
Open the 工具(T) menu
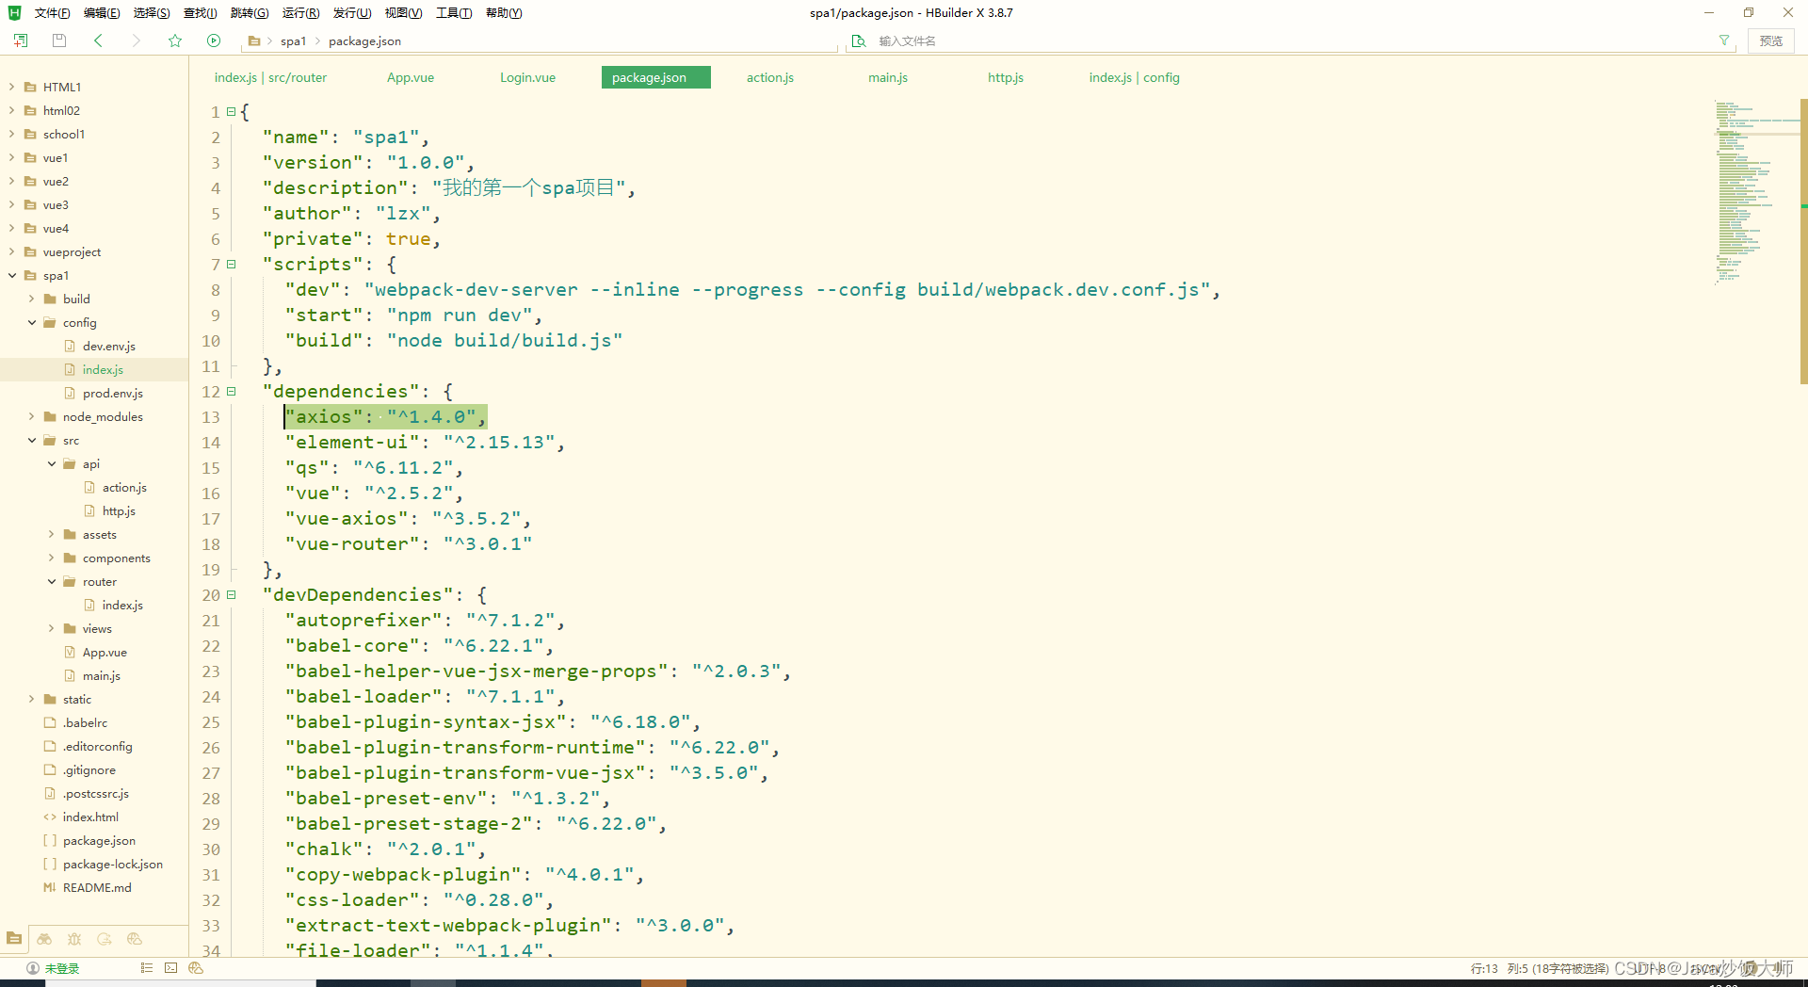point(453,12)
